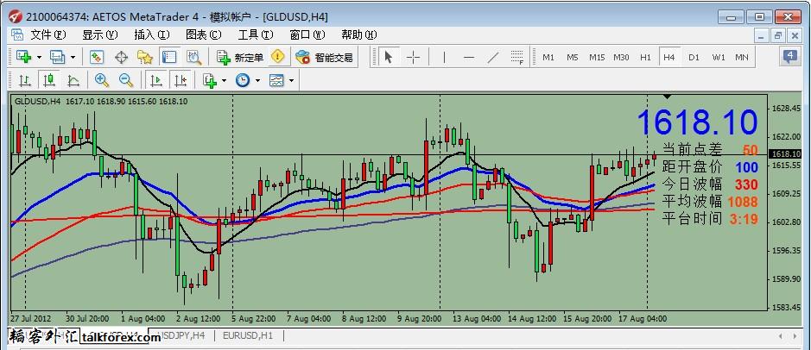Open the 文件 (File) menu

point(48,34)
